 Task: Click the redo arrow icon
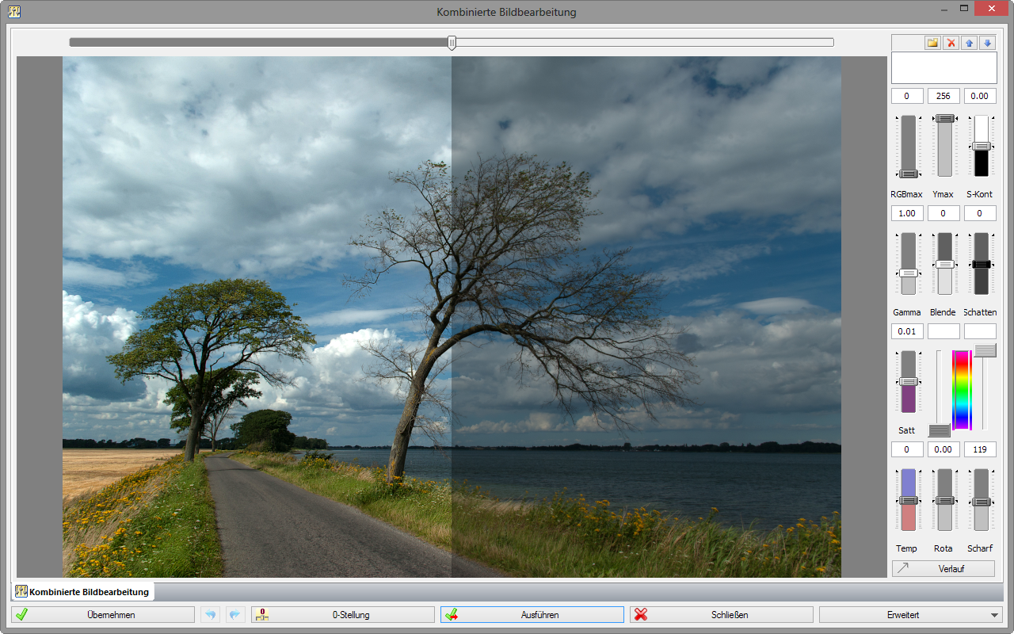(235, 614)
